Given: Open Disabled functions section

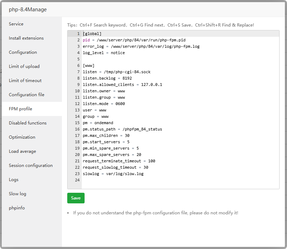Looking at the screenshot, I should (x=28, y=123).
